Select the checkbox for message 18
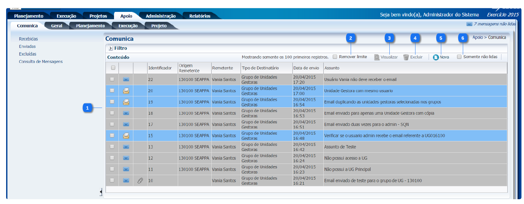 [112, 113]
